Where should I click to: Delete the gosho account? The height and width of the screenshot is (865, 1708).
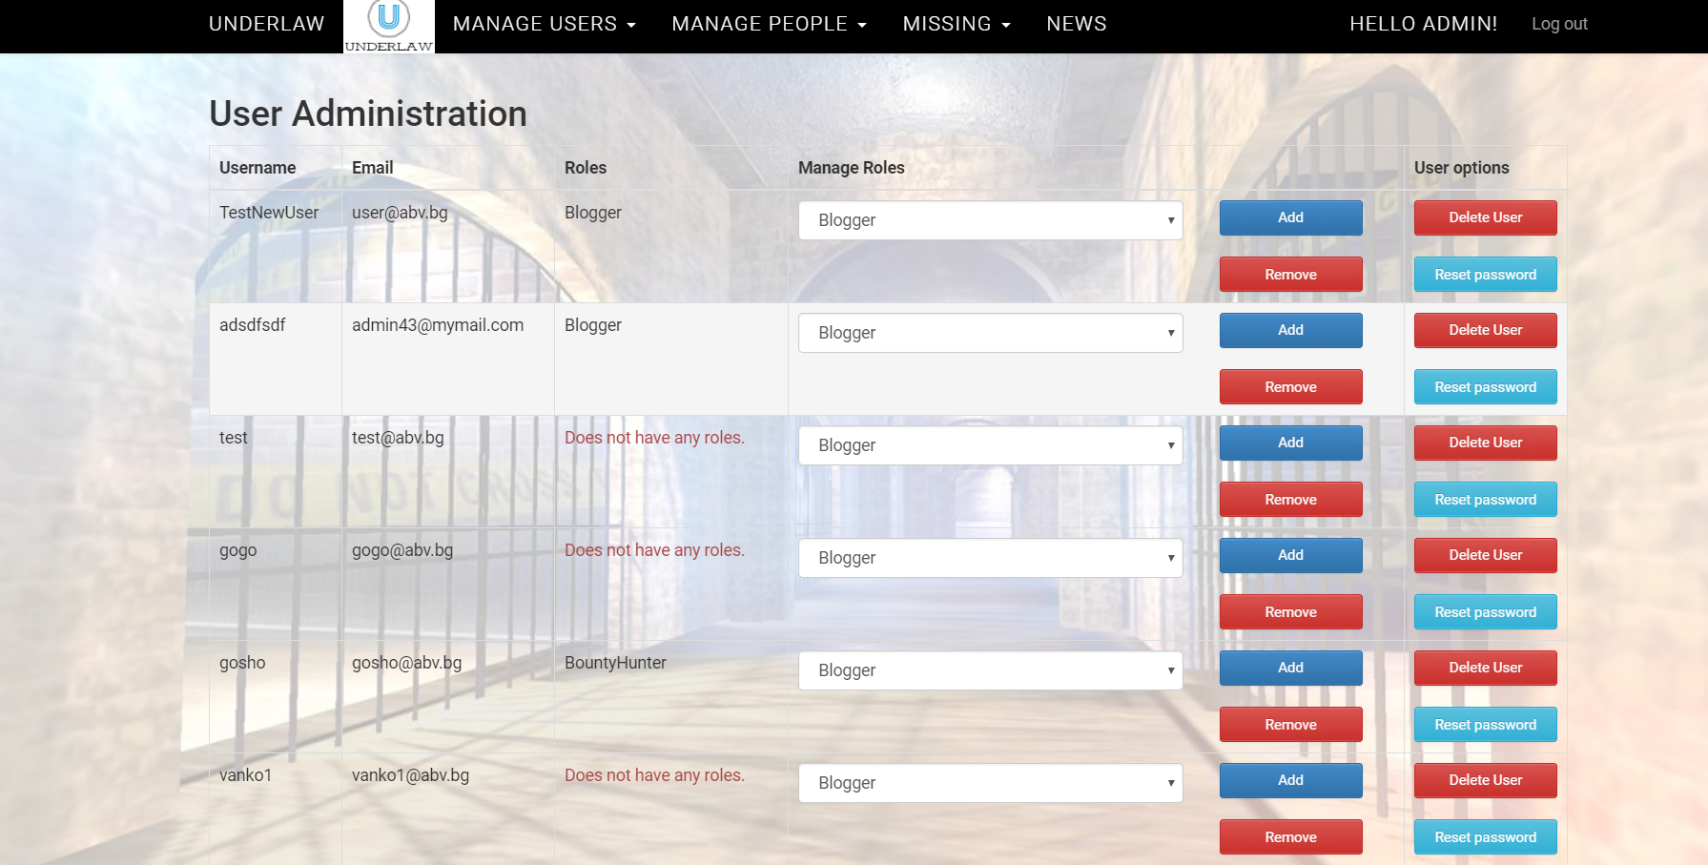(1485, 668)
